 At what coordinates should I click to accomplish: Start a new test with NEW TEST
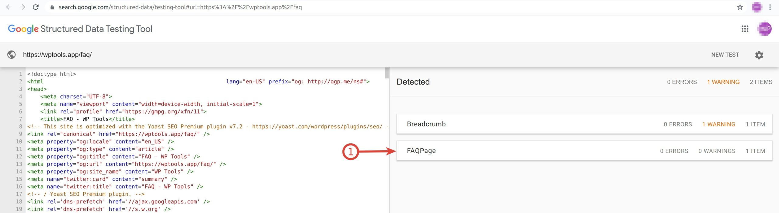pyautogui.click(x=725, y=55)
